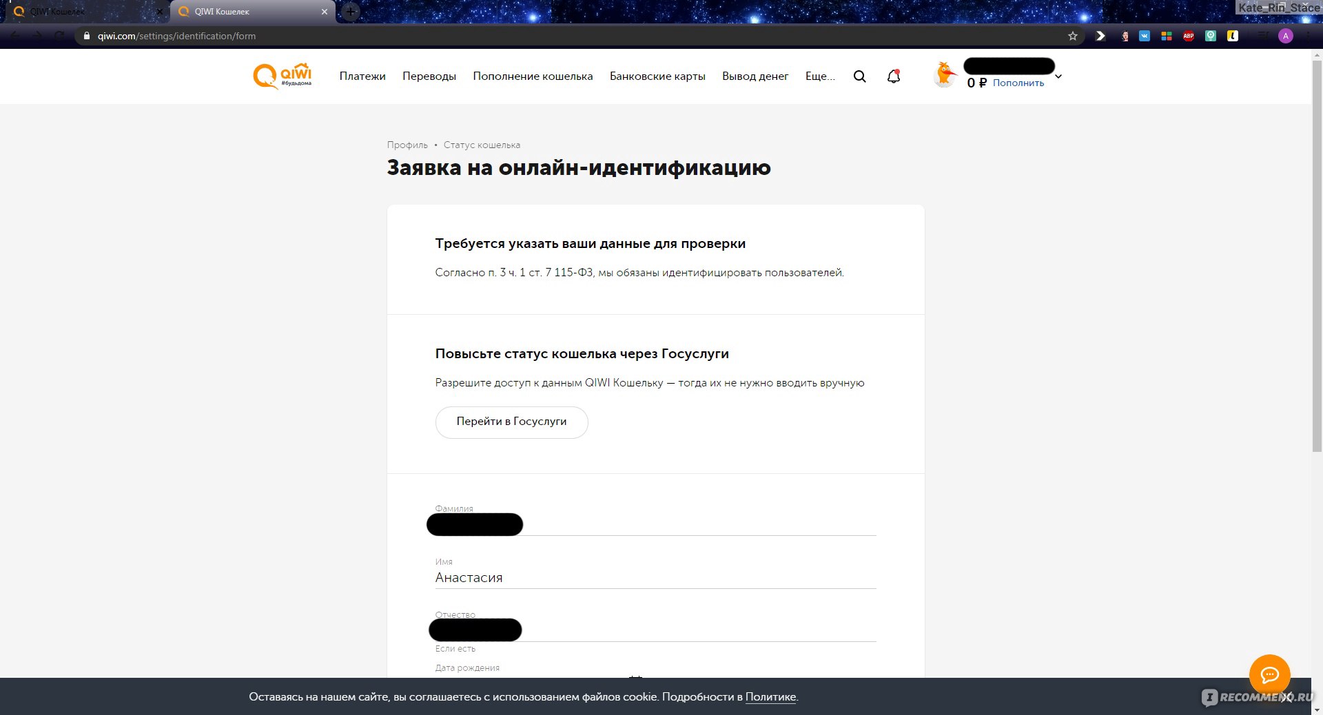Click the bird profile avatar
The height and width of the screenshot is (715, 1323).
945,74
